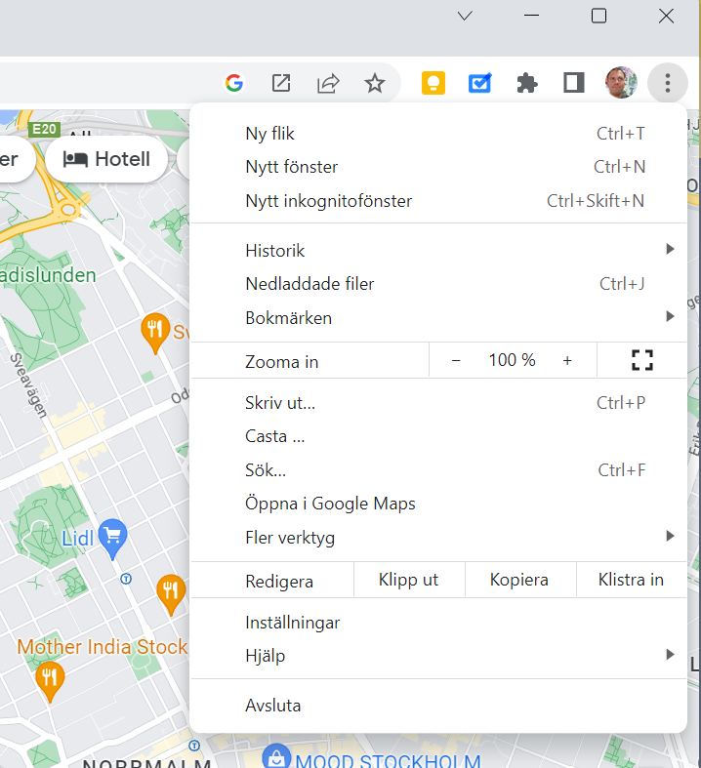Click the Klistra in button
Viewport: 701px width, 768px height.
point(631,580)
